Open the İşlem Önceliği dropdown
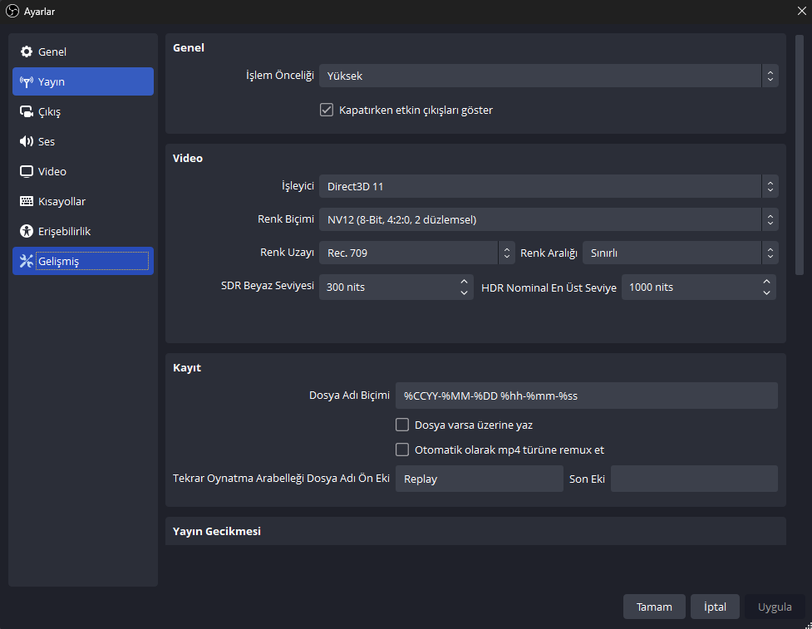 coord(549,76)
